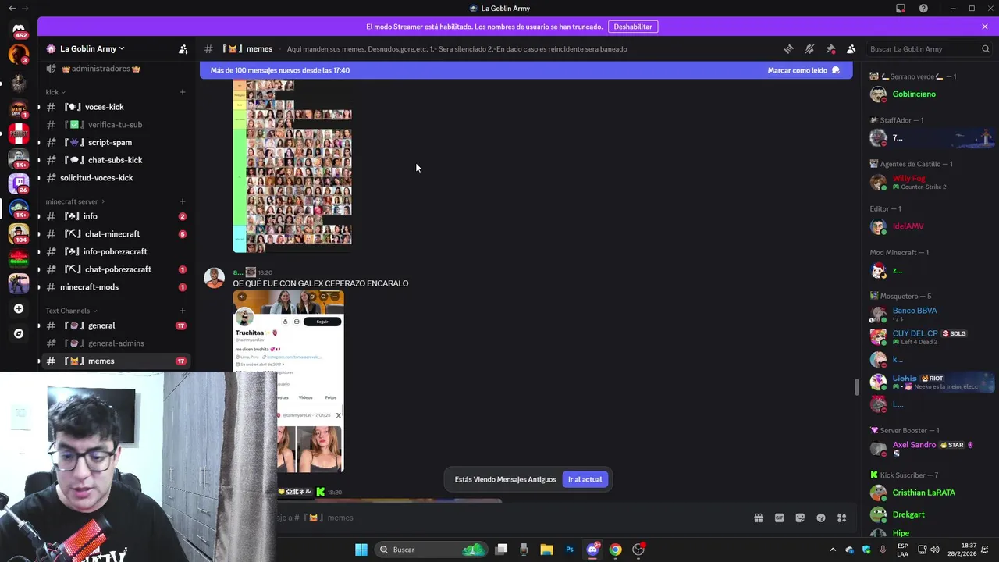This screenshot has height=562, width=999.
Task: Open CUY DEL CP member profile
Action: pyautogui.click(x=929, y=337)
